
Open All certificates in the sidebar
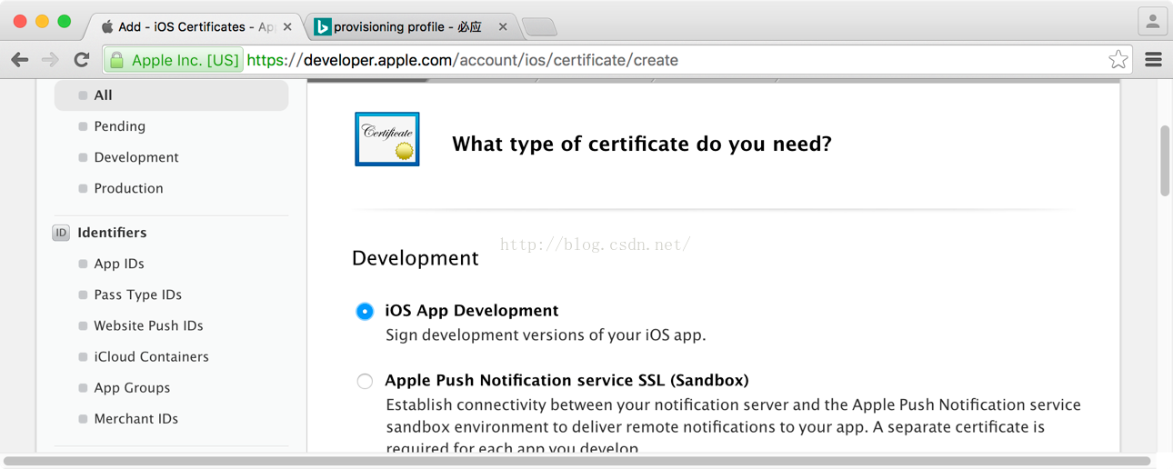click(172, 95)
